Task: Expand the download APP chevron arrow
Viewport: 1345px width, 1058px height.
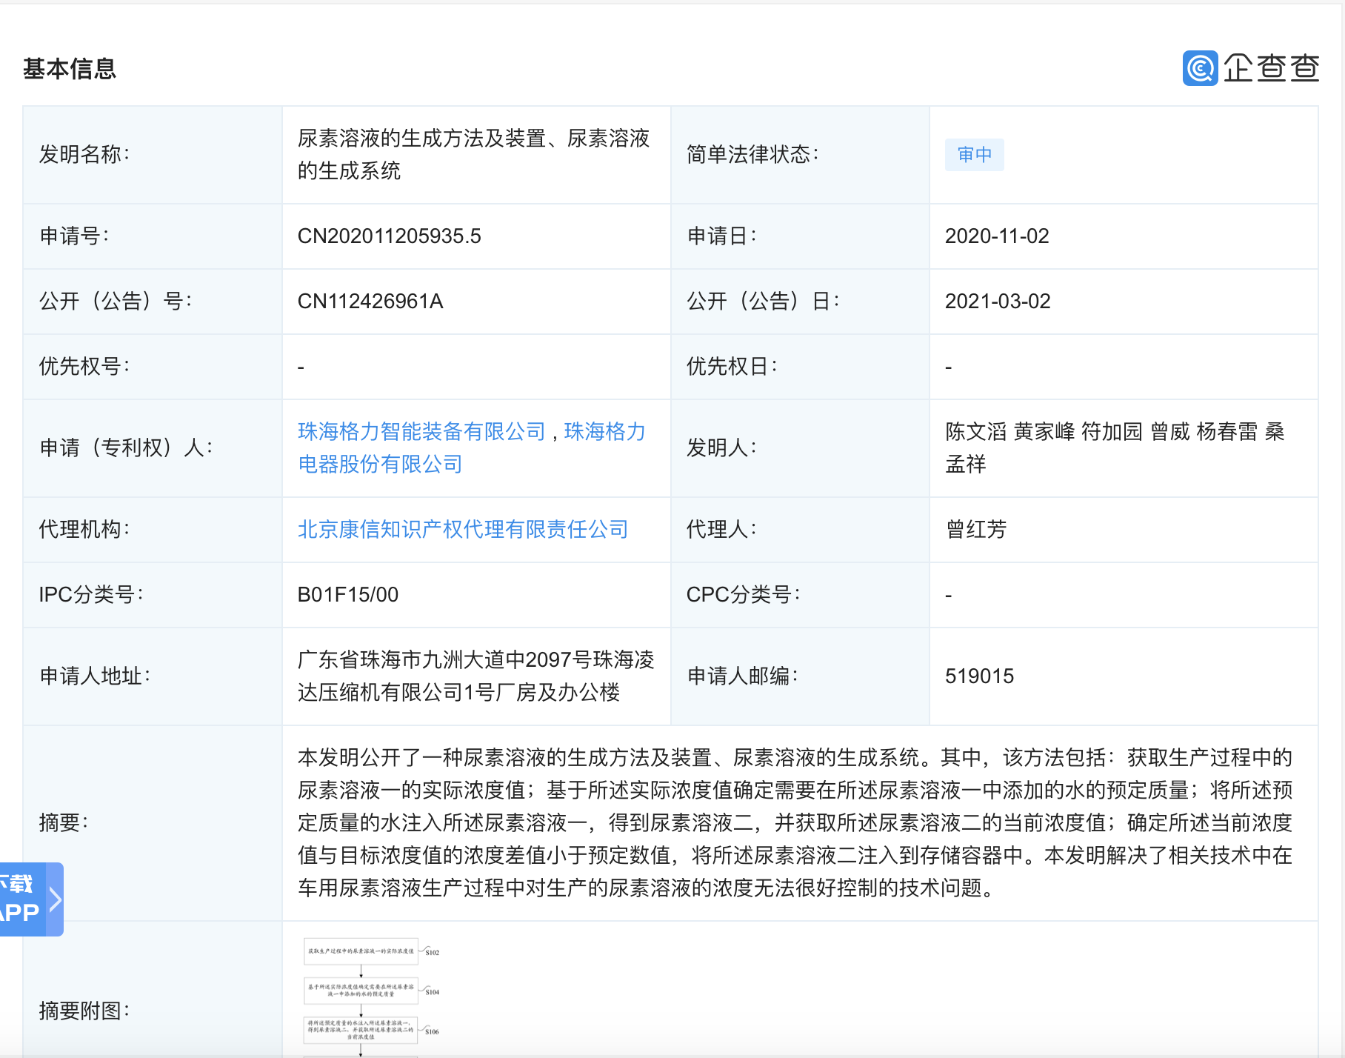Action: coord(55,899)
